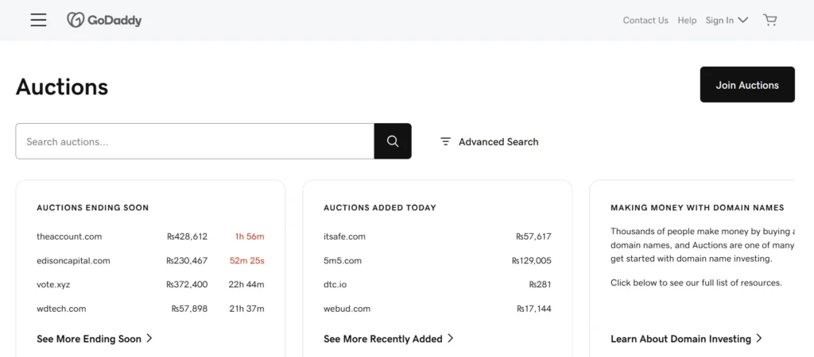Click Making Money With Domain Names heading
This screenshot has width=814, height=357.
697,208
